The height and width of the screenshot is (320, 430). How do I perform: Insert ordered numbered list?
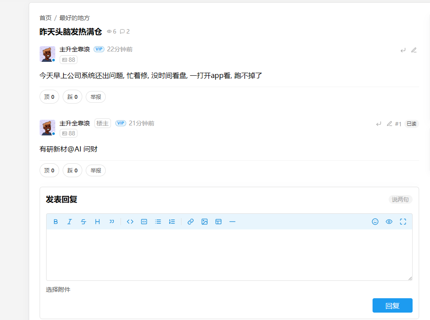click(172, 222)
